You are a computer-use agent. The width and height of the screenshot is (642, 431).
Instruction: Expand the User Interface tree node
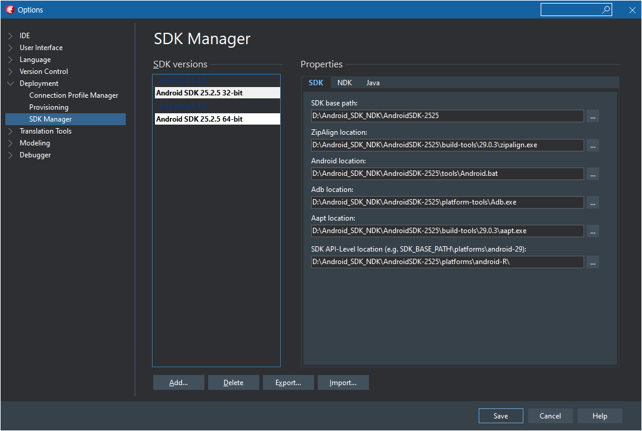tap(11, 48)
